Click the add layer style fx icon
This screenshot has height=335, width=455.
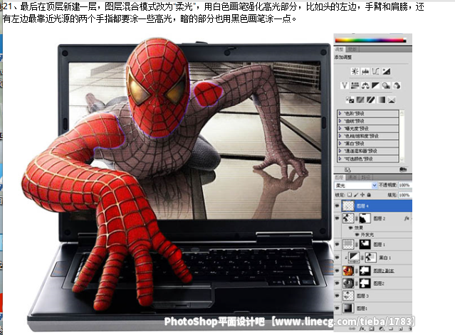pos(362,329)
